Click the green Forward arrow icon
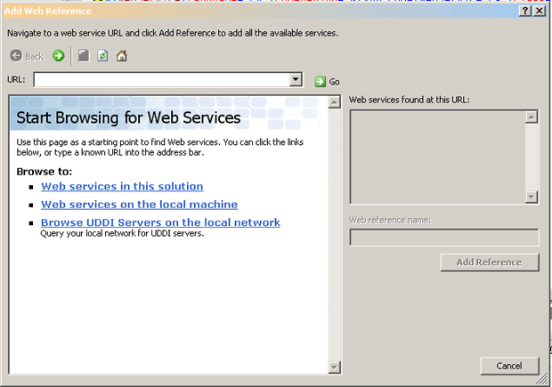Screen dimensions: 552x387 (x=59, y=55)
